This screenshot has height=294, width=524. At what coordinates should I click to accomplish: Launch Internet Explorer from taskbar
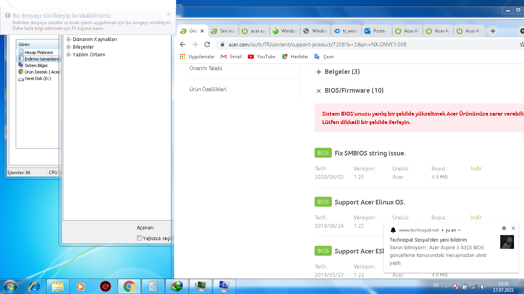click(35, 286)
